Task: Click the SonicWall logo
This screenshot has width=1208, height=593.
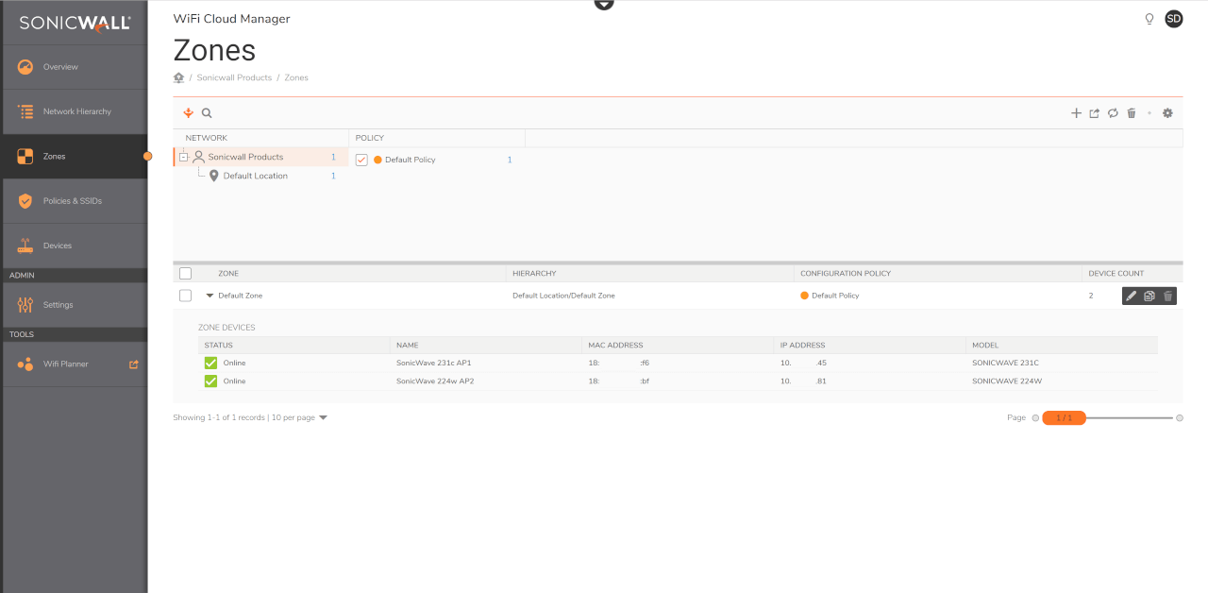Action: tap(75, 24)
